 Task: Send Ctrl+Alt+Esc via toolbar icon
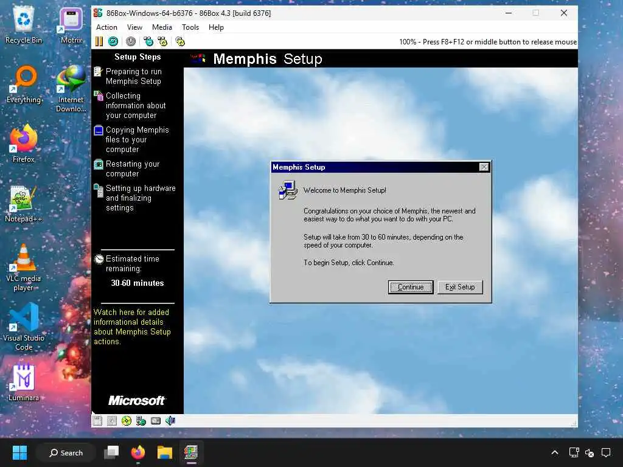point(162,42)
